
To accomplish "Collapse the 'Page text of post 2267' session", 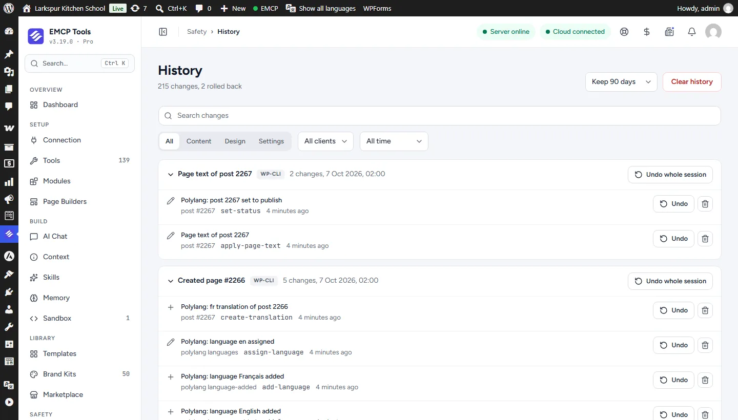I will (171, 174).
